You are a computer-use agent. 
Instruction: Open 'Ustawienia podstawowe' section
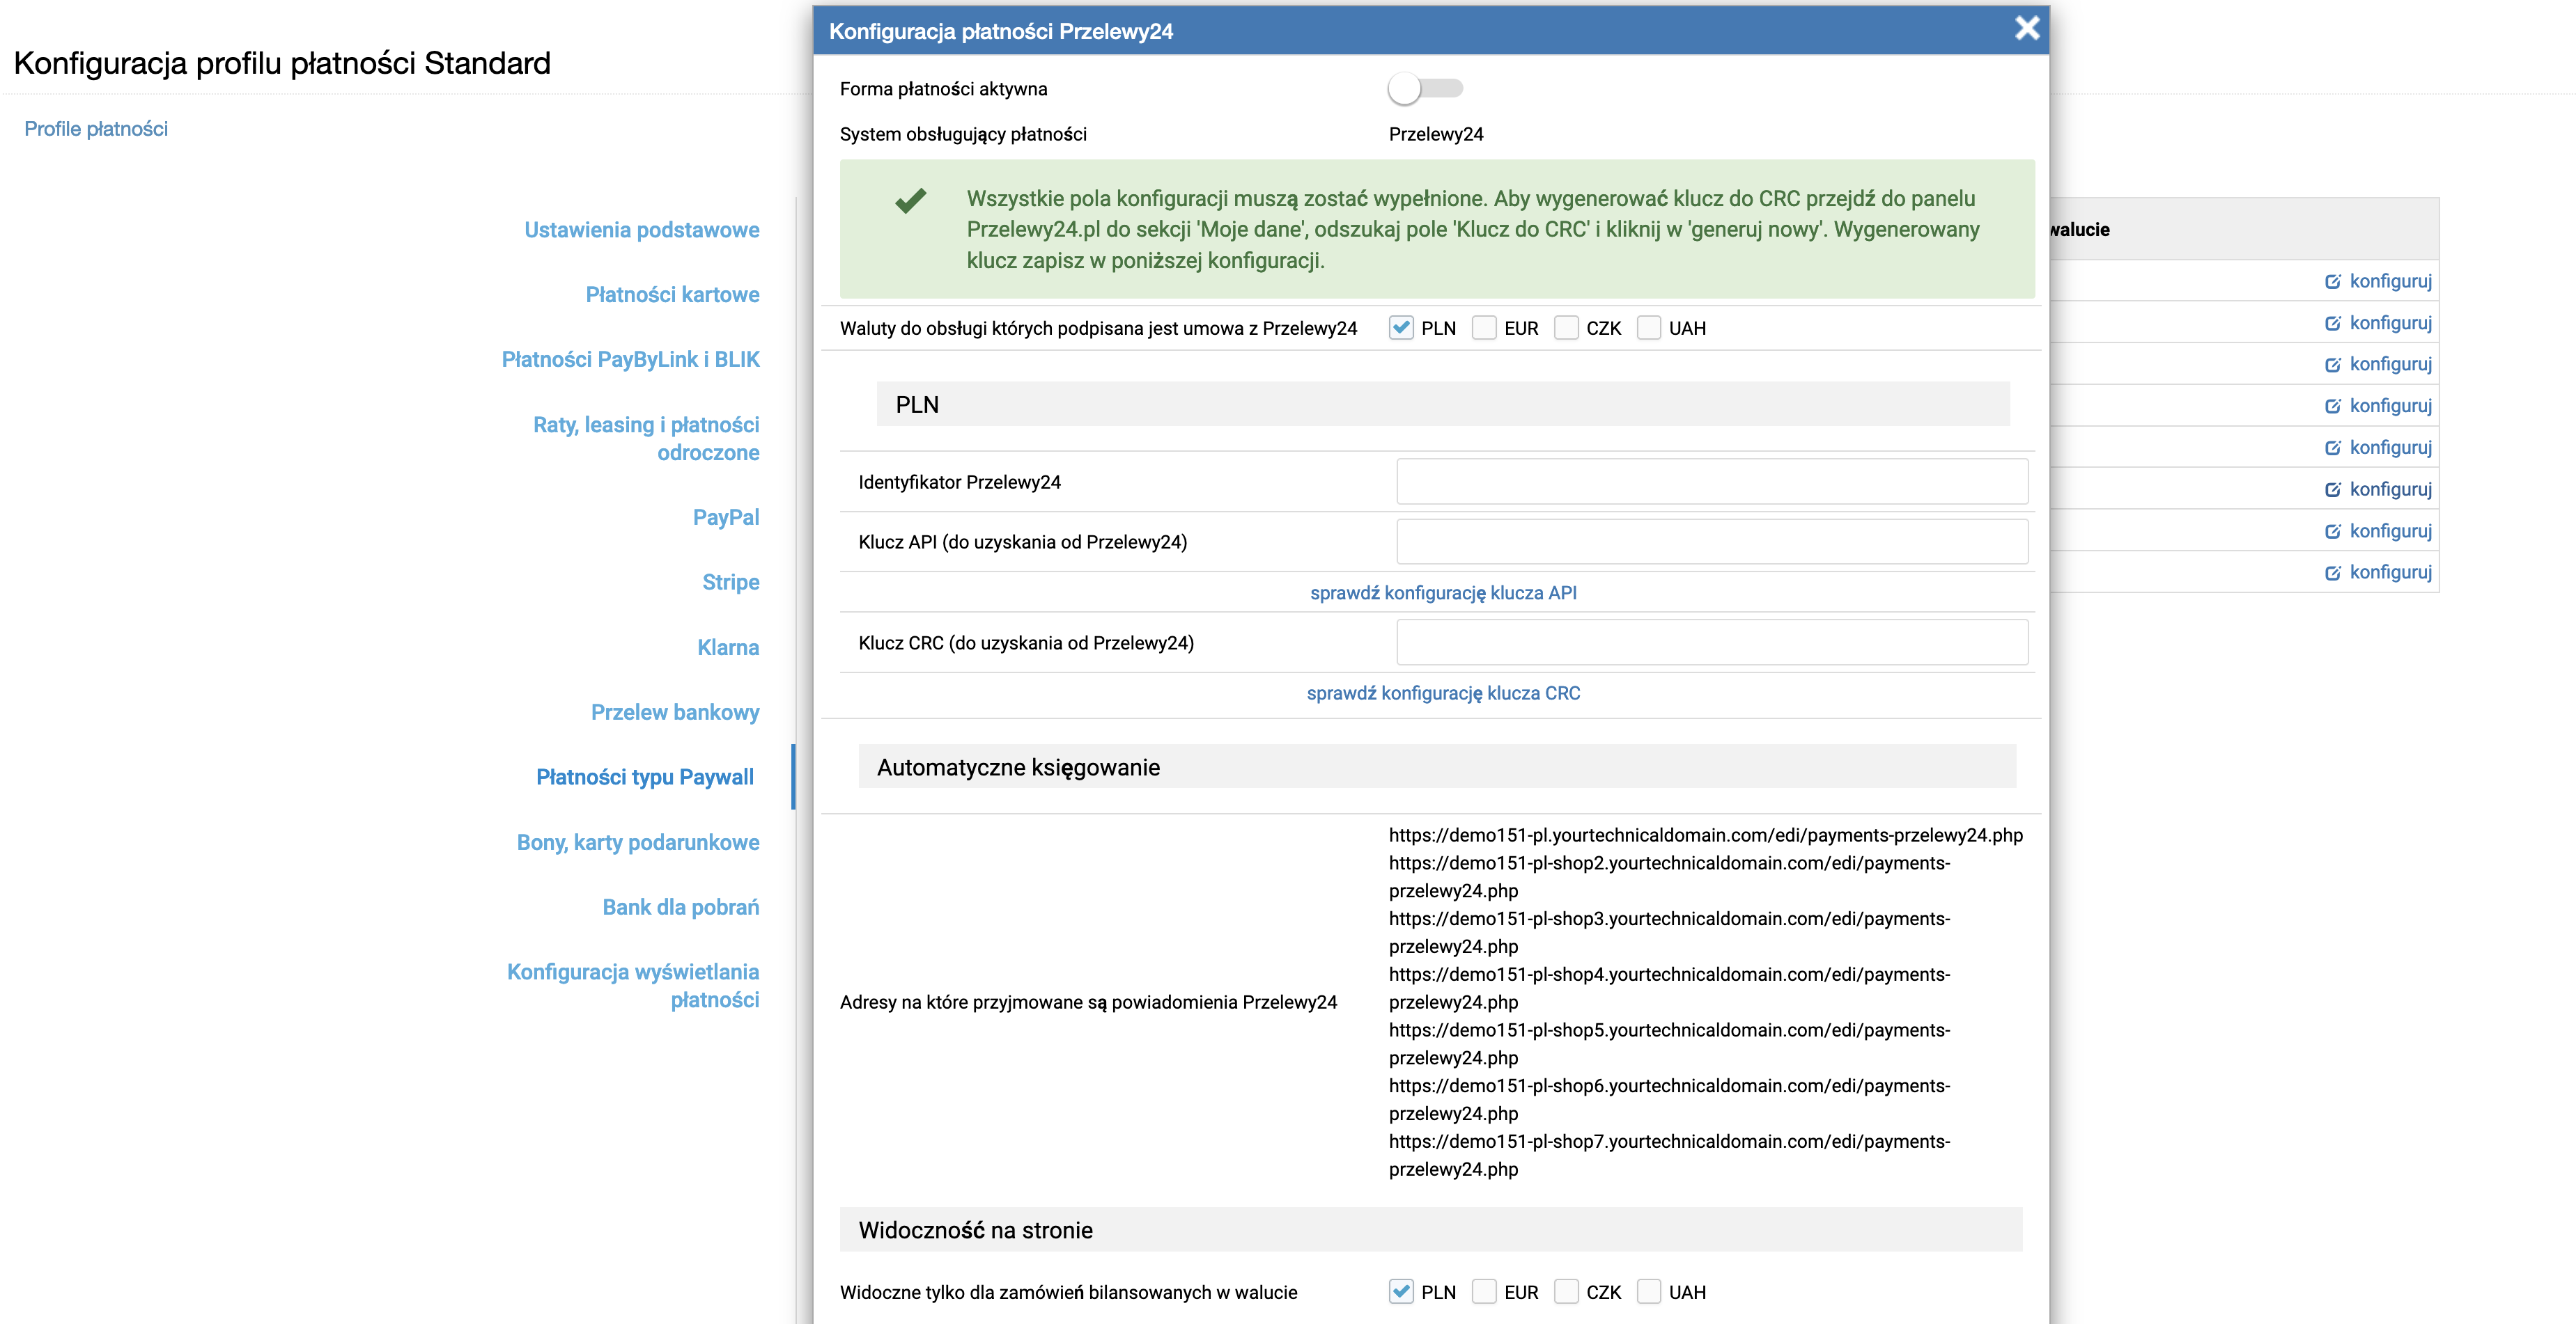click(642, 230)
